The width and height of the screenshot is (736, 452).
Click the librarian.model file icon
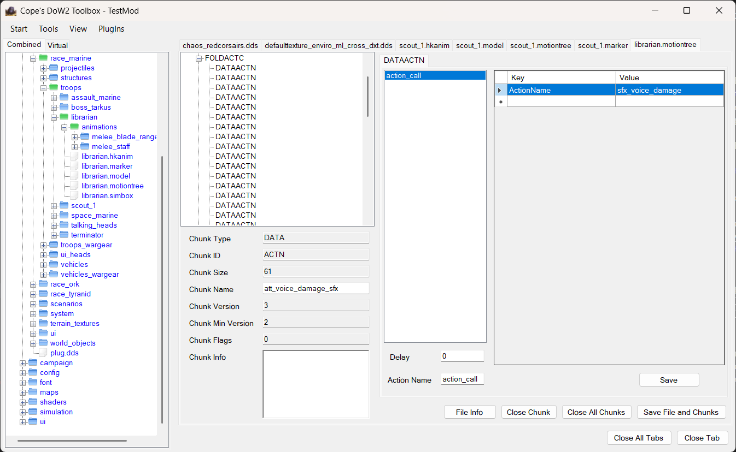[x=74, y=176]
